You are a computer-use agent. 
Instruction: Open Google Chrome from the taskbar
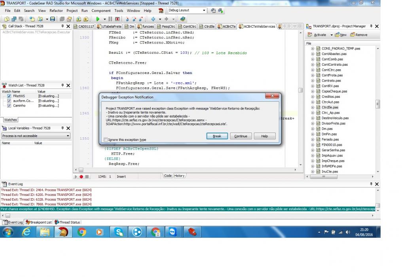coord(82,232)
